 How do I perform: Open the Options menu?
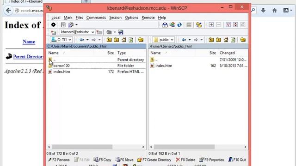(x=131, y=18)
